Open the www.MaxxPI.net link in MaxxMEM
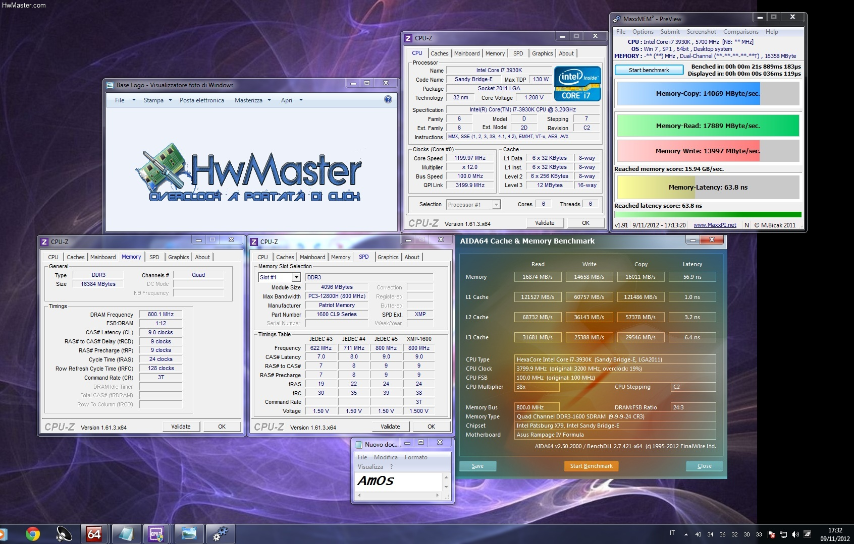Image resolution: width=854 pixels, height=544 pixels. tap(715, 225)
